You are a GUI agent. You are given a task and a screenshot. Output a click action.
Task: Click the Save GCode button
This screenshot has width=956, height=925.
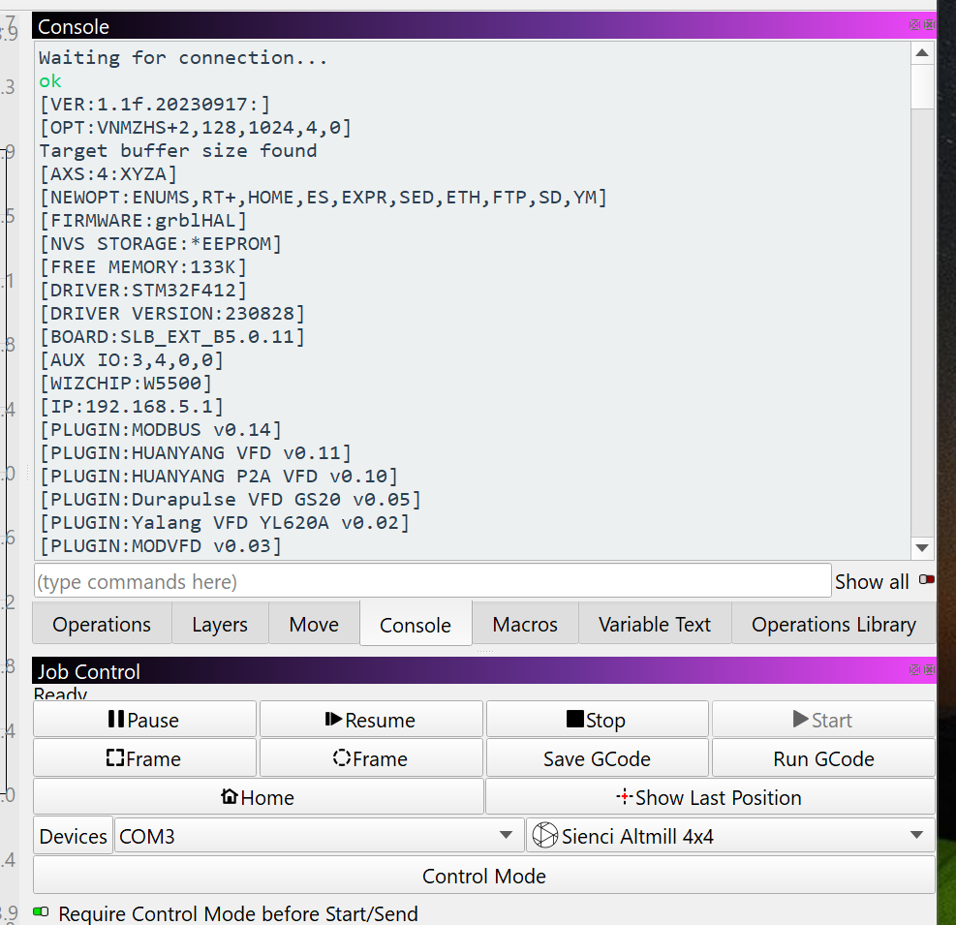coord(597,758)
